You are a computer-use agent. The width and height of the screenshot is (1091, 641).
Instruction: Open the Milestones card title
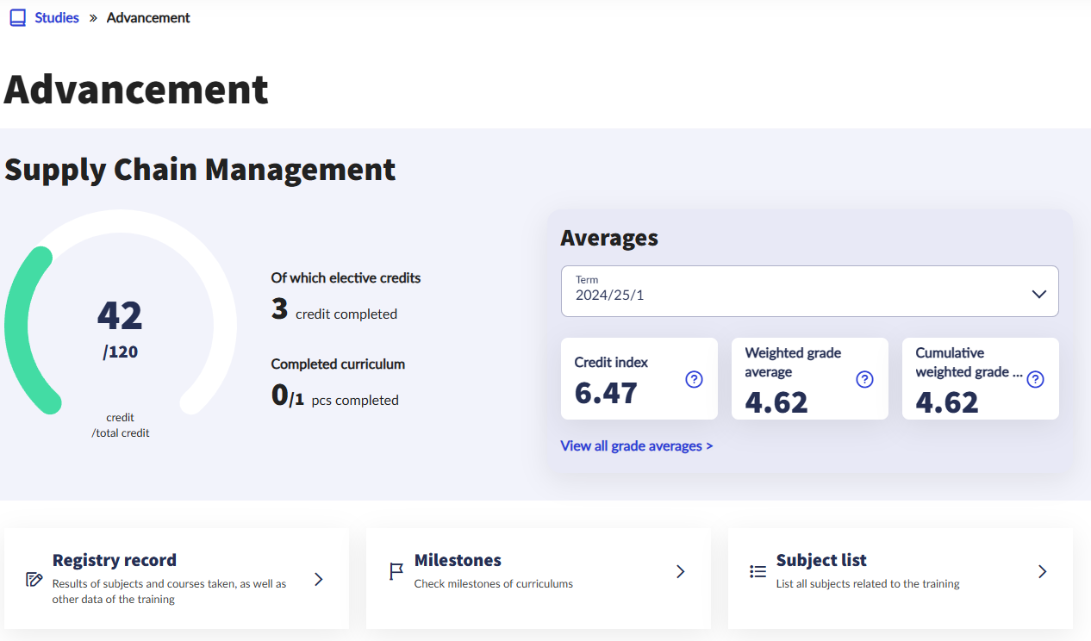coord(458,560)
